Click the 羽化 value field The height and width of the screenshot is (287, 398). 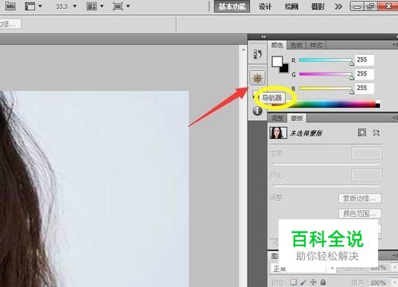367,175
